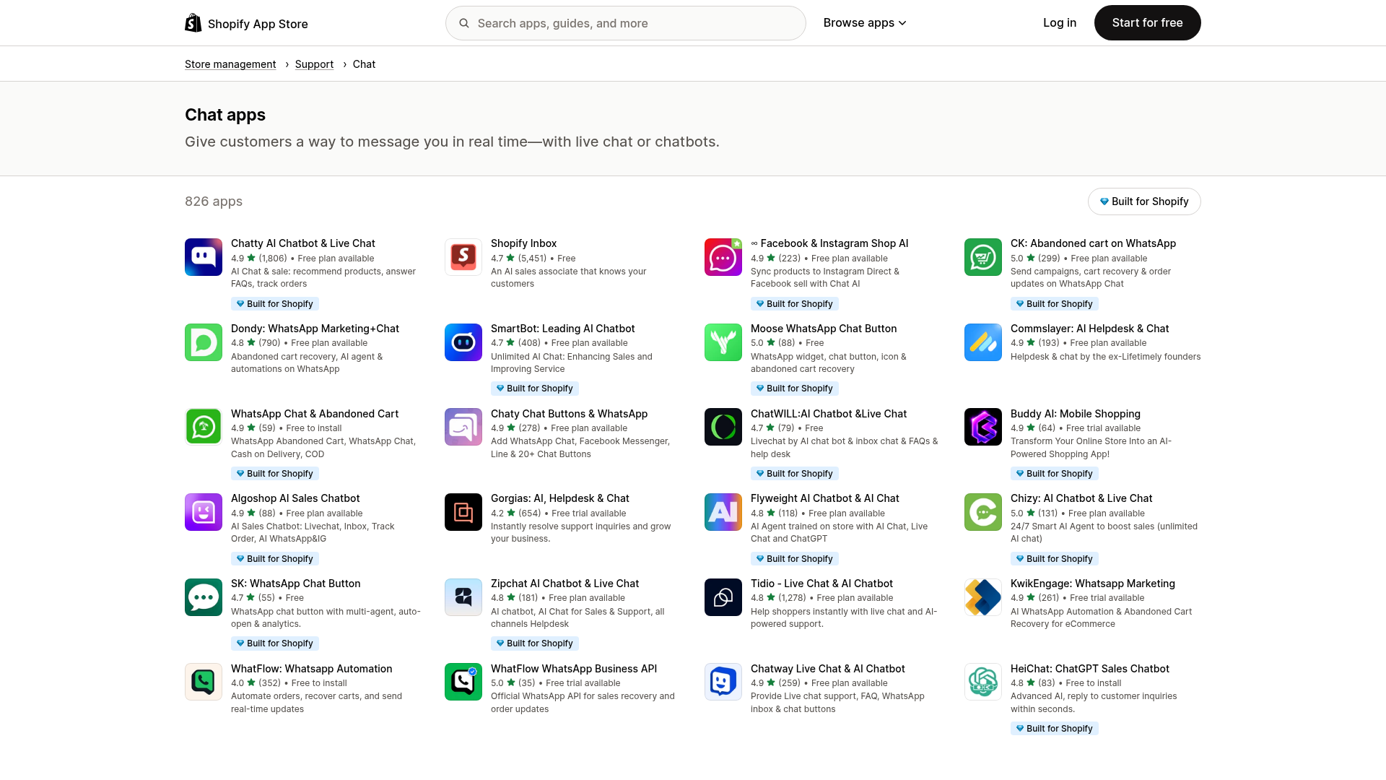Click the Chat apps heading

[225, 115]
